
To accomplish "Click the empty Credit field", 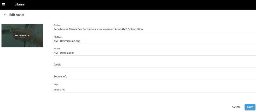I will click(x=154, y=64).
